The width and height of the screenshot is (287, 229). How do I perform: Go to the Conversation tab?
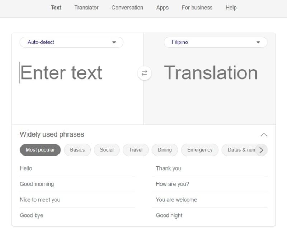(127, 8)
